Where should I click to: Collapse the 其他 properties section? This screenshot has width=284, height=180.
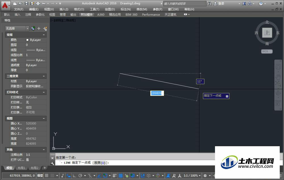44,150
